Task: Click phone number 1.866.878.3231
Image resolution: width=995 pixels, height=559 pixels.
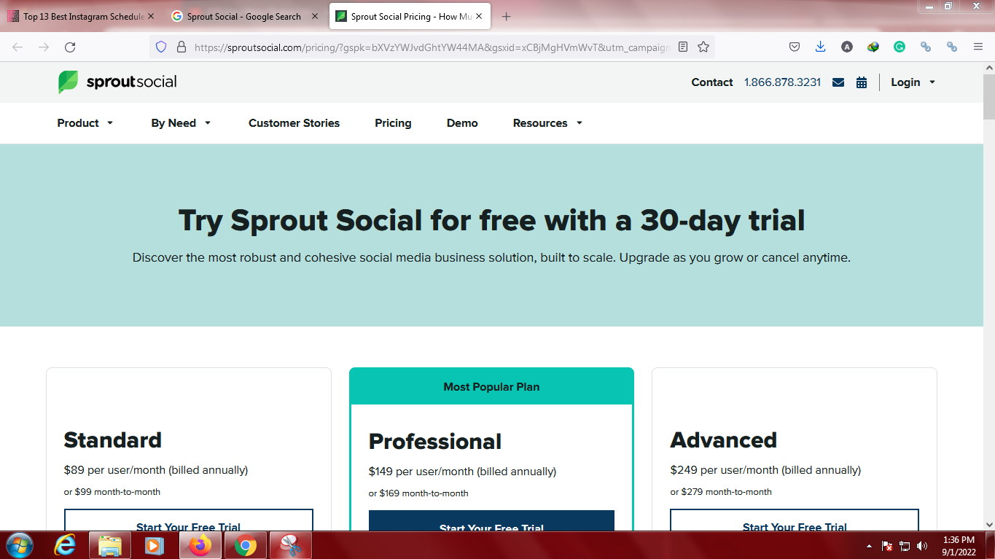Action: click(782, 82)
